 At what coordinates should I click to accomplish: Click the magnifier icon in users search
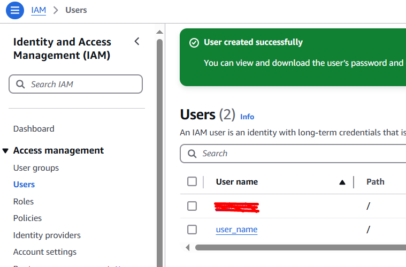coord(193,154)
